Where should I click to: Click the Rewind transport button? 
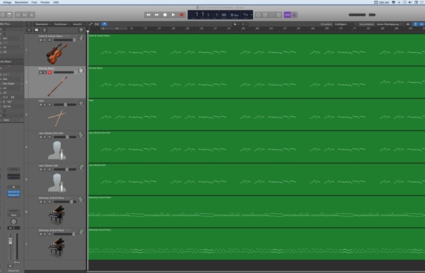click(x=148, y=15)
